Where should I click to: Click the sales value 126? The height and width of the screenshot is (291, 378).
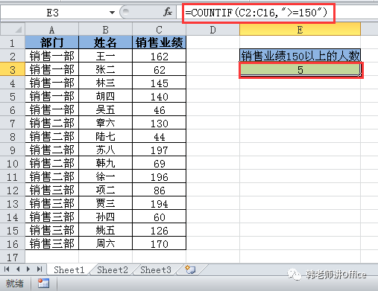159,230
